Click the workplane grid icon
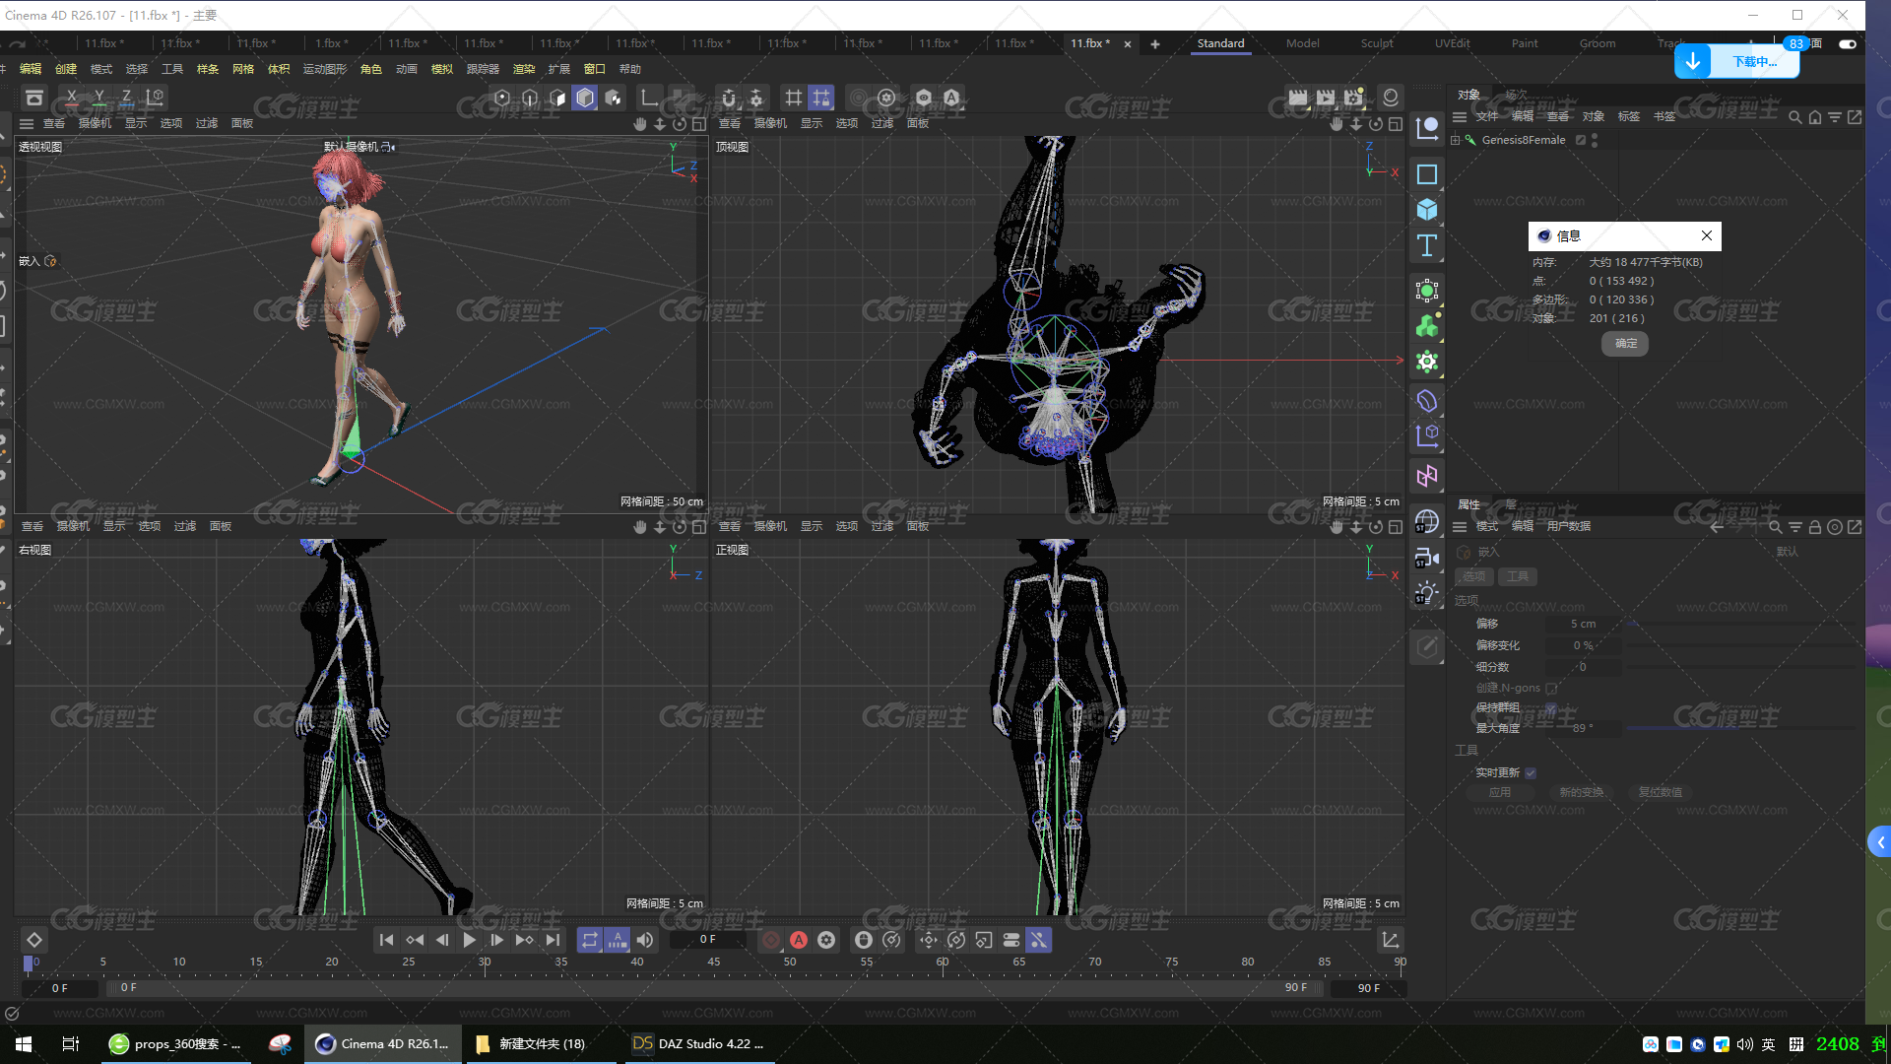The width and height of the screenshot is (1891, 1064). 794,98
